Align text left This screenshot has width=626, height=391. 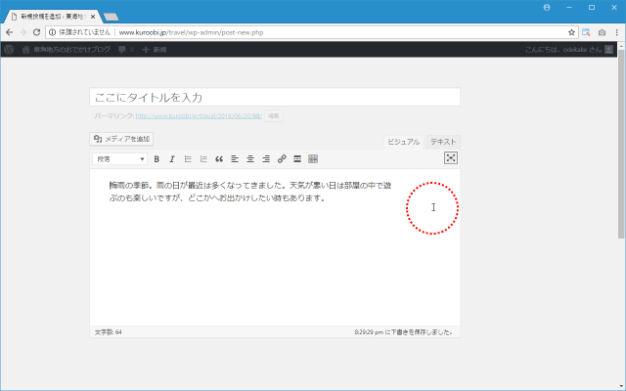(235, 158)
